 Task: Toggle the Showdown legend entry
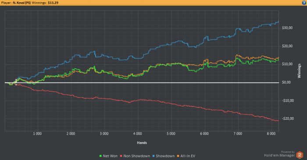tap(163, 156)
